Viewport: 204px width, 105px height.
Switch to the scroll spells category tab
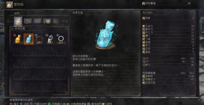(47, 21)
